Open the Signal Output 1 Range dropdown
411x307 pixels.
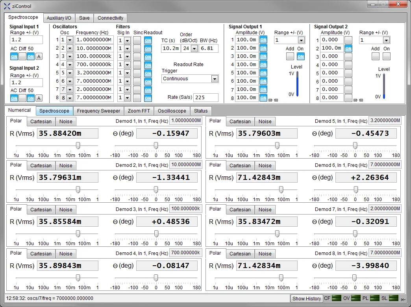pyautogui.click(x=301, y=40)
